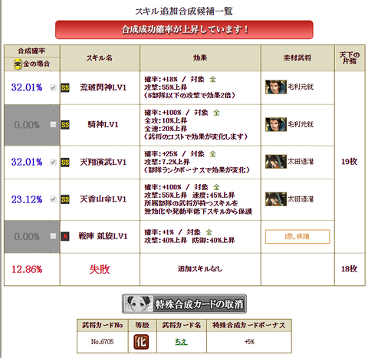The width and height of the screenshot is (368, 358).
Task: Click the 18枚 fragment count
Action: (350, 269)
